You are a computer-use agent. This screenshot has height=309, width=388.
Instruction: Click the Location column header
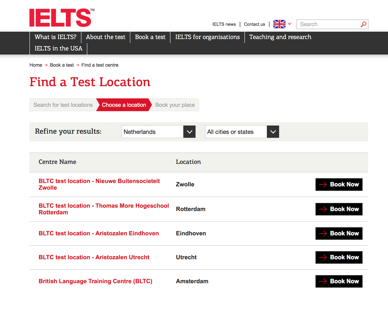point(188,162)
